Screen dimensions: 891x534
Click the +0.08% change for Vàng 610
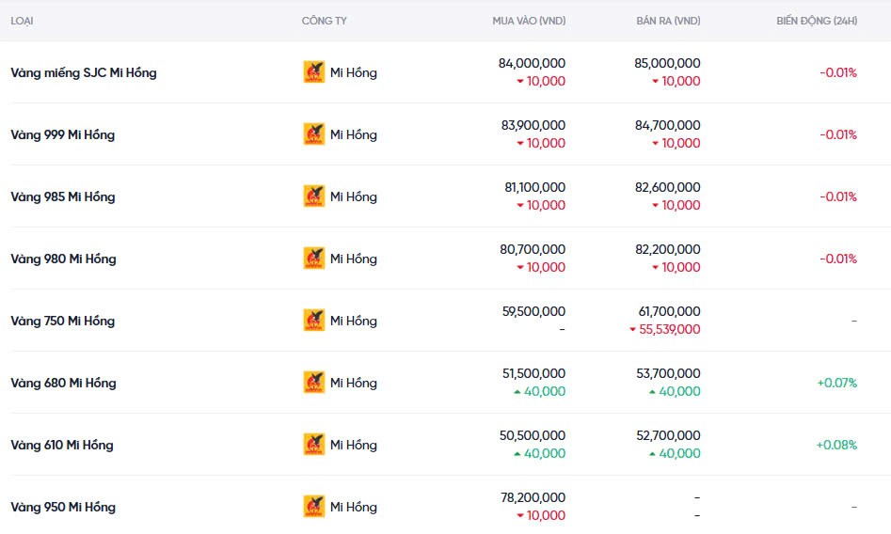[836, 445]
